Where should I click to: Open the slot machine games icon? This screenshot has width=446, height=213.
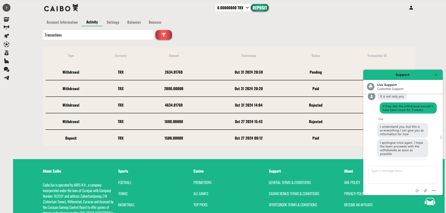point(6,19)
